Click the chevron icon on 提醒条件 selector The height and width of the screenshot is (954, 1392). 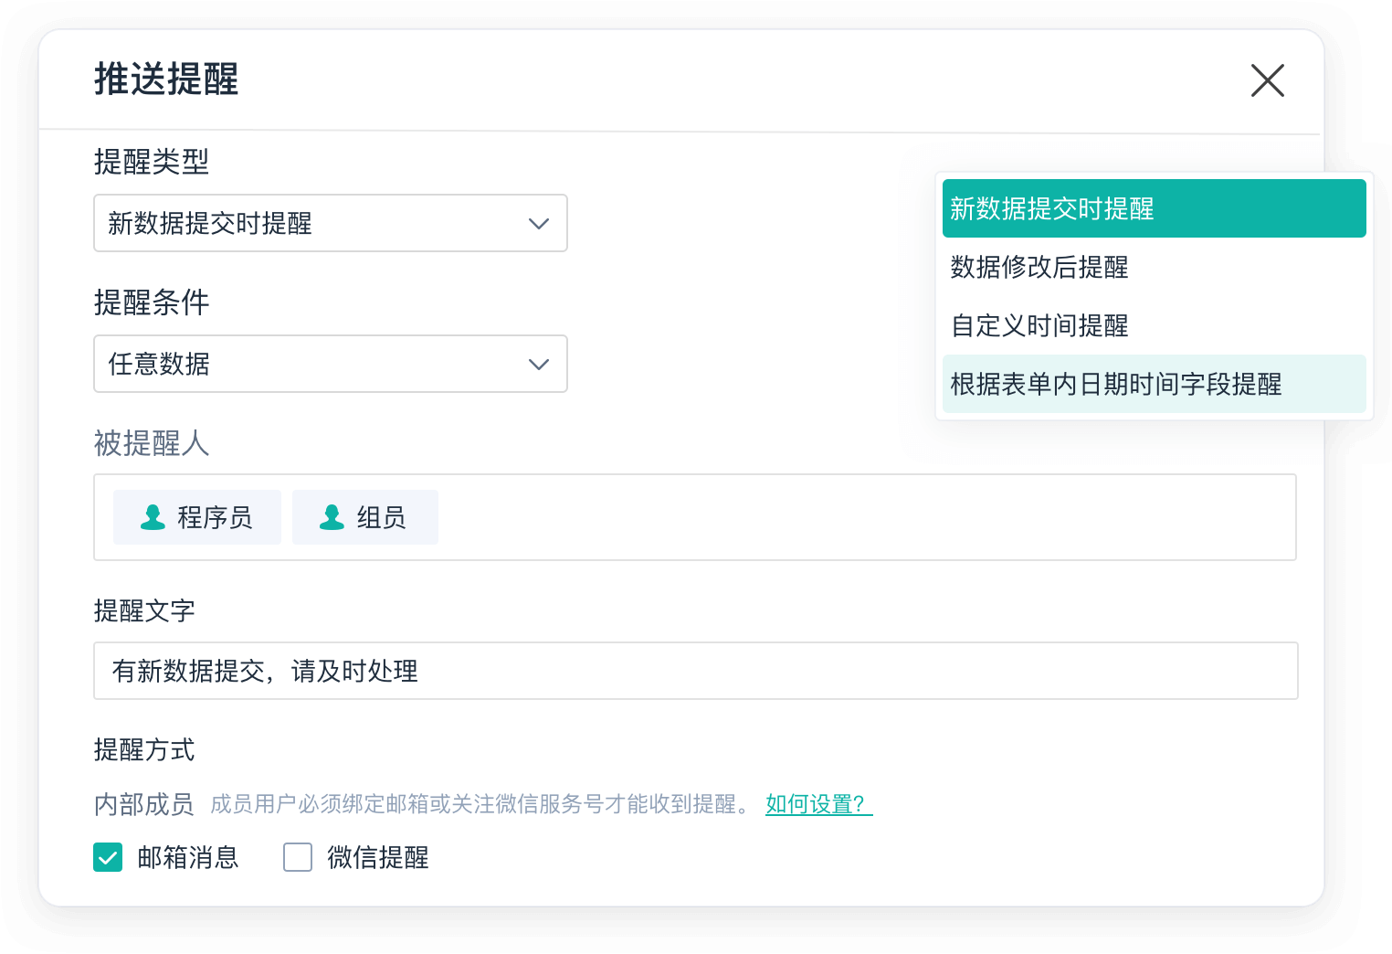(x=538, y=364)
